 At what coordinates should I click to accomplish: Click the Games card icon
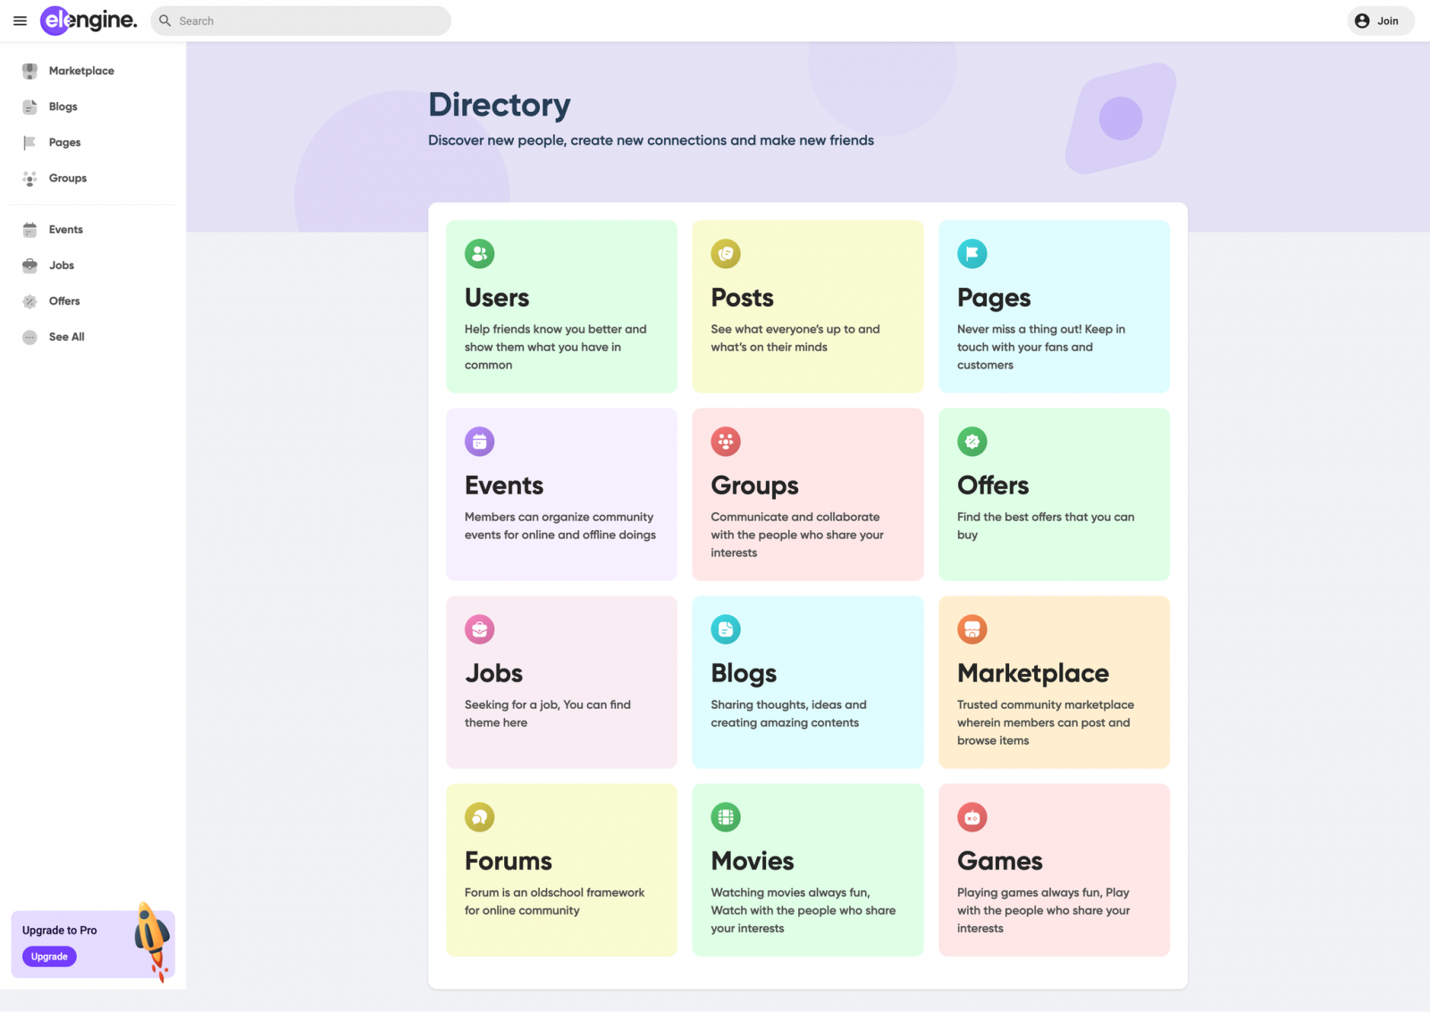pos(972,816)
